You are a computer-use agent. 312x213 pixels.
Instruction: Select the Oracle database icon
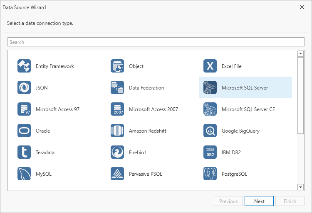tap(24, 131)
